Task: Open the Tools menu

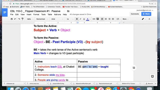Action: tap(43, 14)
